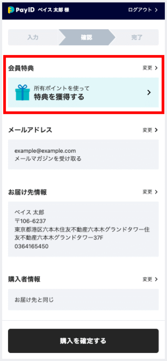167x361 pixels.
Task: Click the email address info box
Action: point(83,154)
